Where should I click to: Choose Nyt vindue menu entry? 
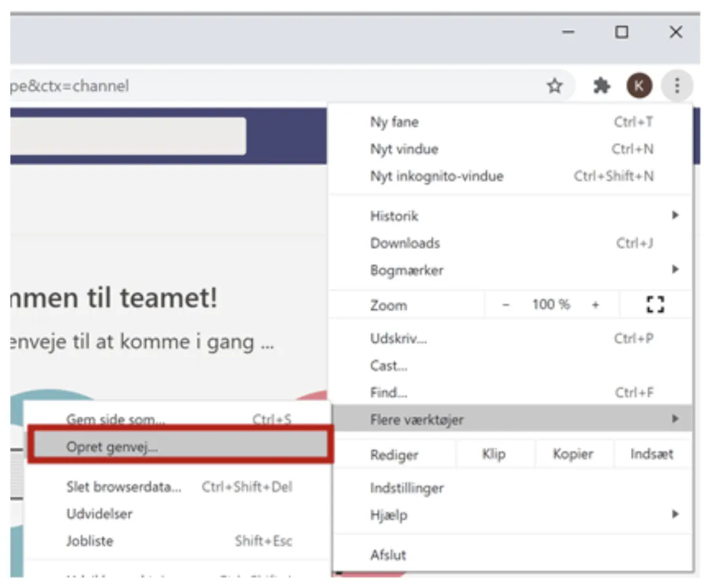tap(512, 149)
